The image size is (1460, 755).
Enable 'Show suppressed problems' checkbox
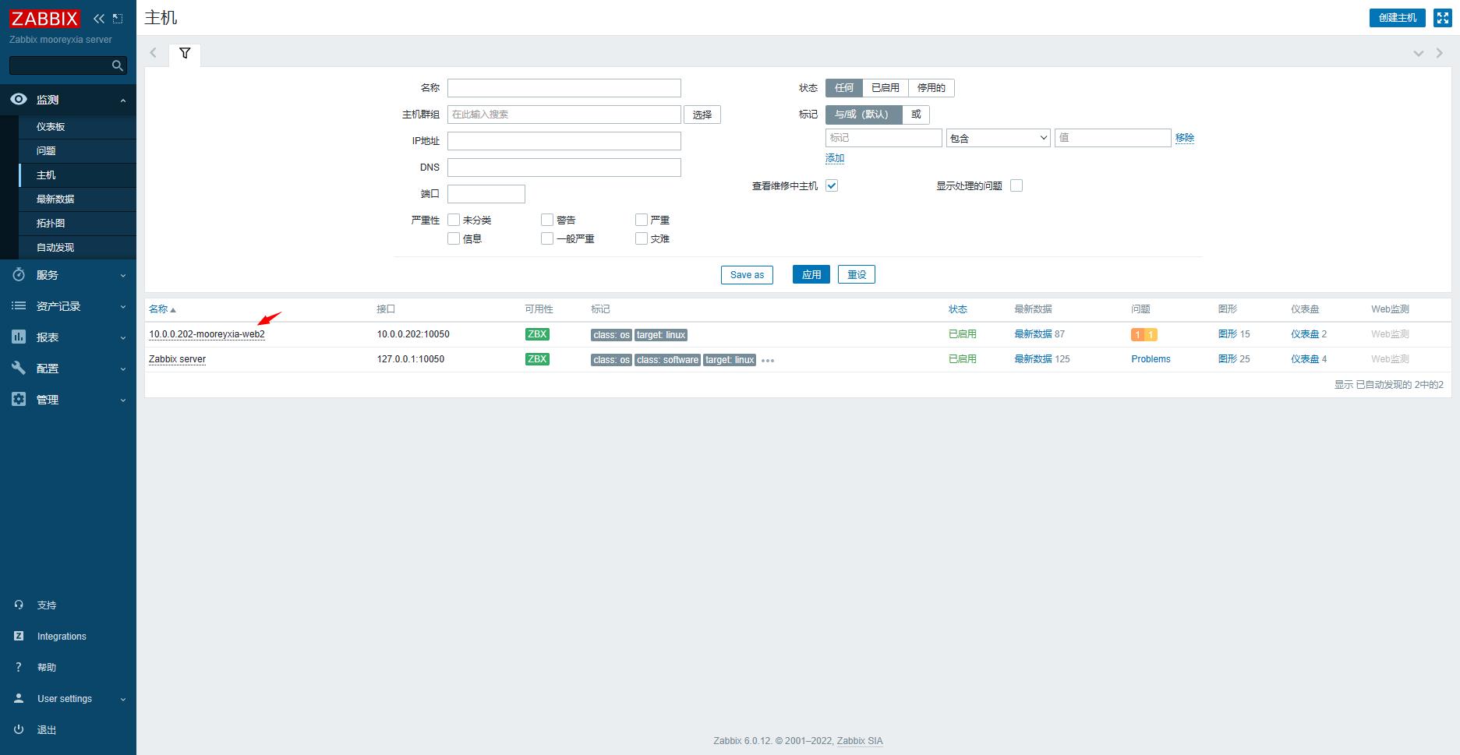click(x=1016, y=185)
